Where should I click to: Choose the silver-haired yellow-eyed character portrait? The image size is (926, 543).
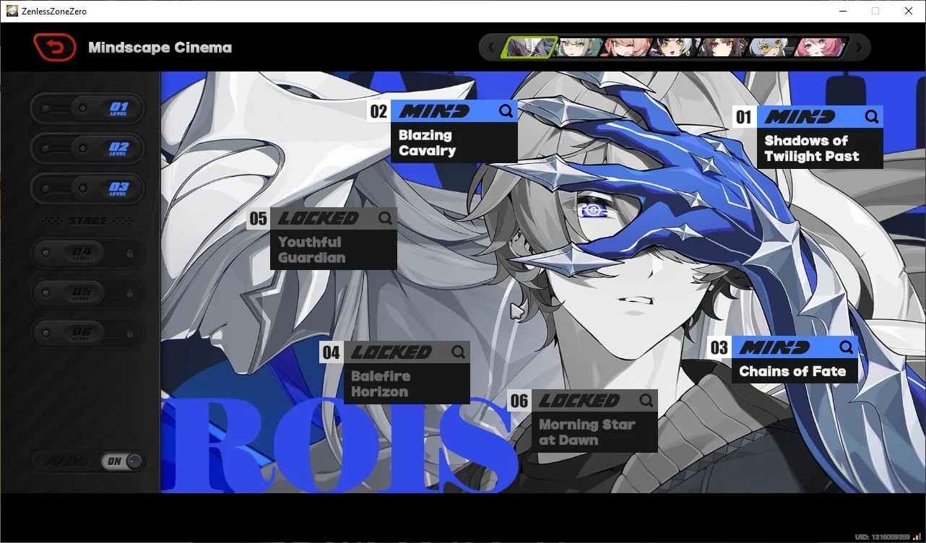click(771, 48)
